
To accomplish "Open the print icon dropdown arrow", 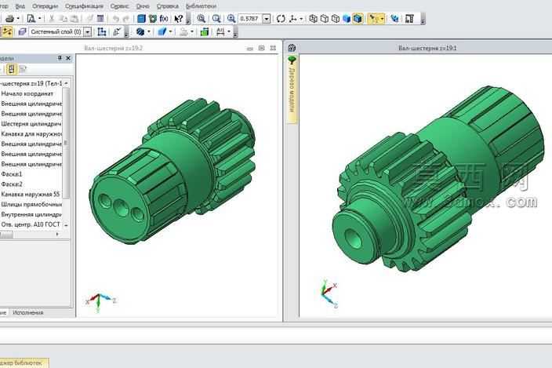I will point(18,19).
